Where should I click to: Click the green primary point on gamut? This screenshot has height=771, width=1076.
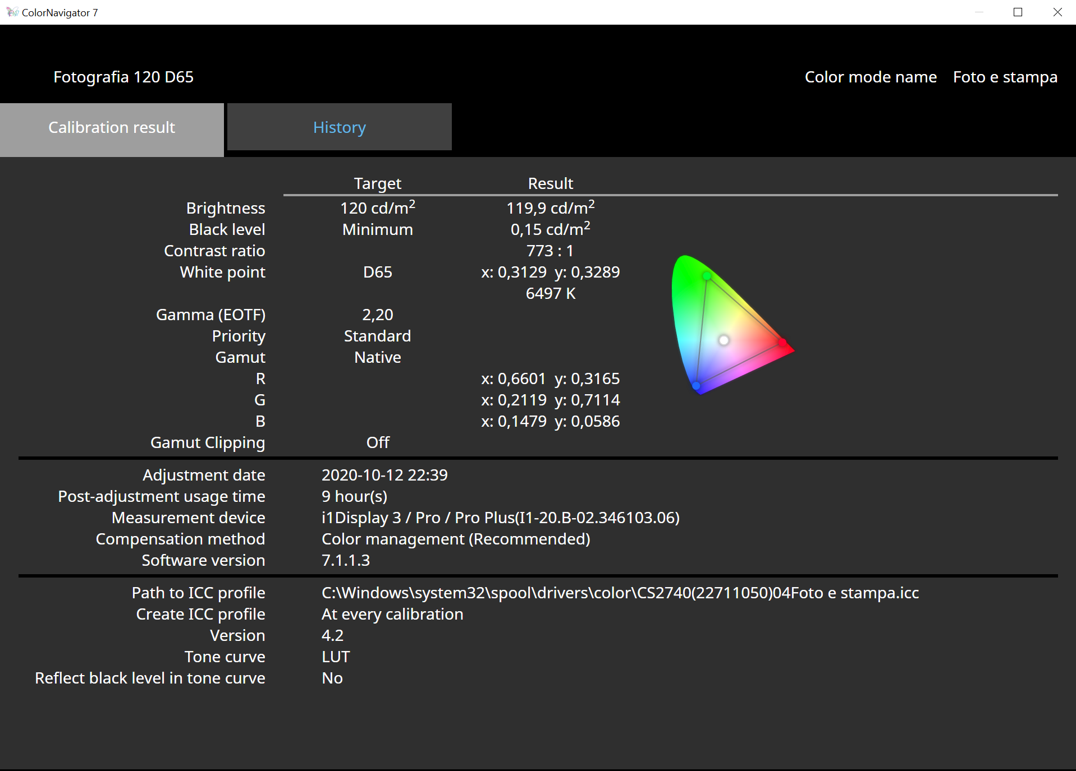[707, 276]
